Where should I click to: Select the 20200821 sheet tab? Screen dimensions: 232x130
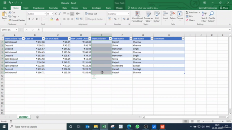coord(24,117)
